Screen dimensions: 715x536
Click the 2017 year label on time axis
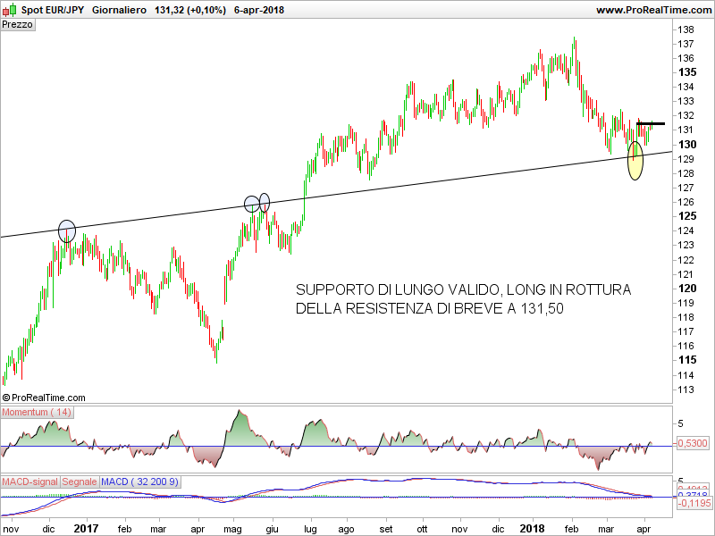(x=86, y=529)
